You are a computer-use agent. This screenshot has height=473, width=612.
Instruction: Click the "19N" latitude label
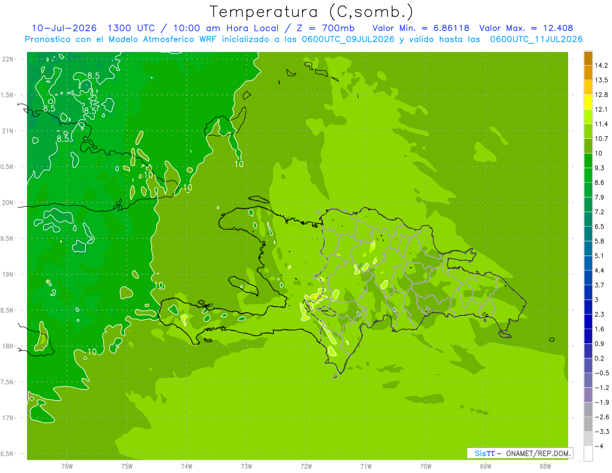(x=8, y=275)
